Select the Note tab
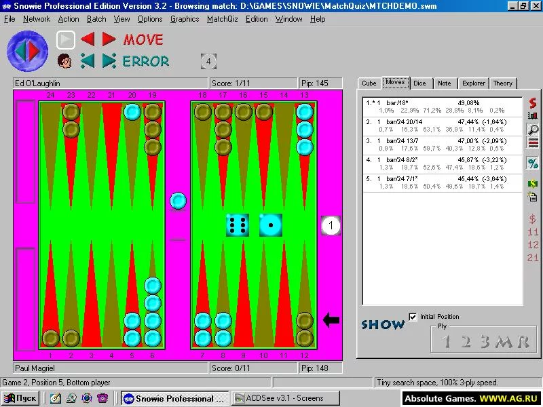The width and height of the screenshot is (543, 407). 445,83
